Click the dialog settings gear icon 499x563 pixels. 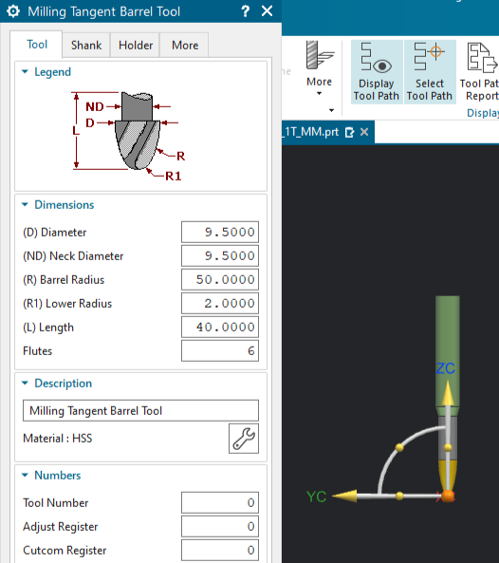(x=13, y=11)
